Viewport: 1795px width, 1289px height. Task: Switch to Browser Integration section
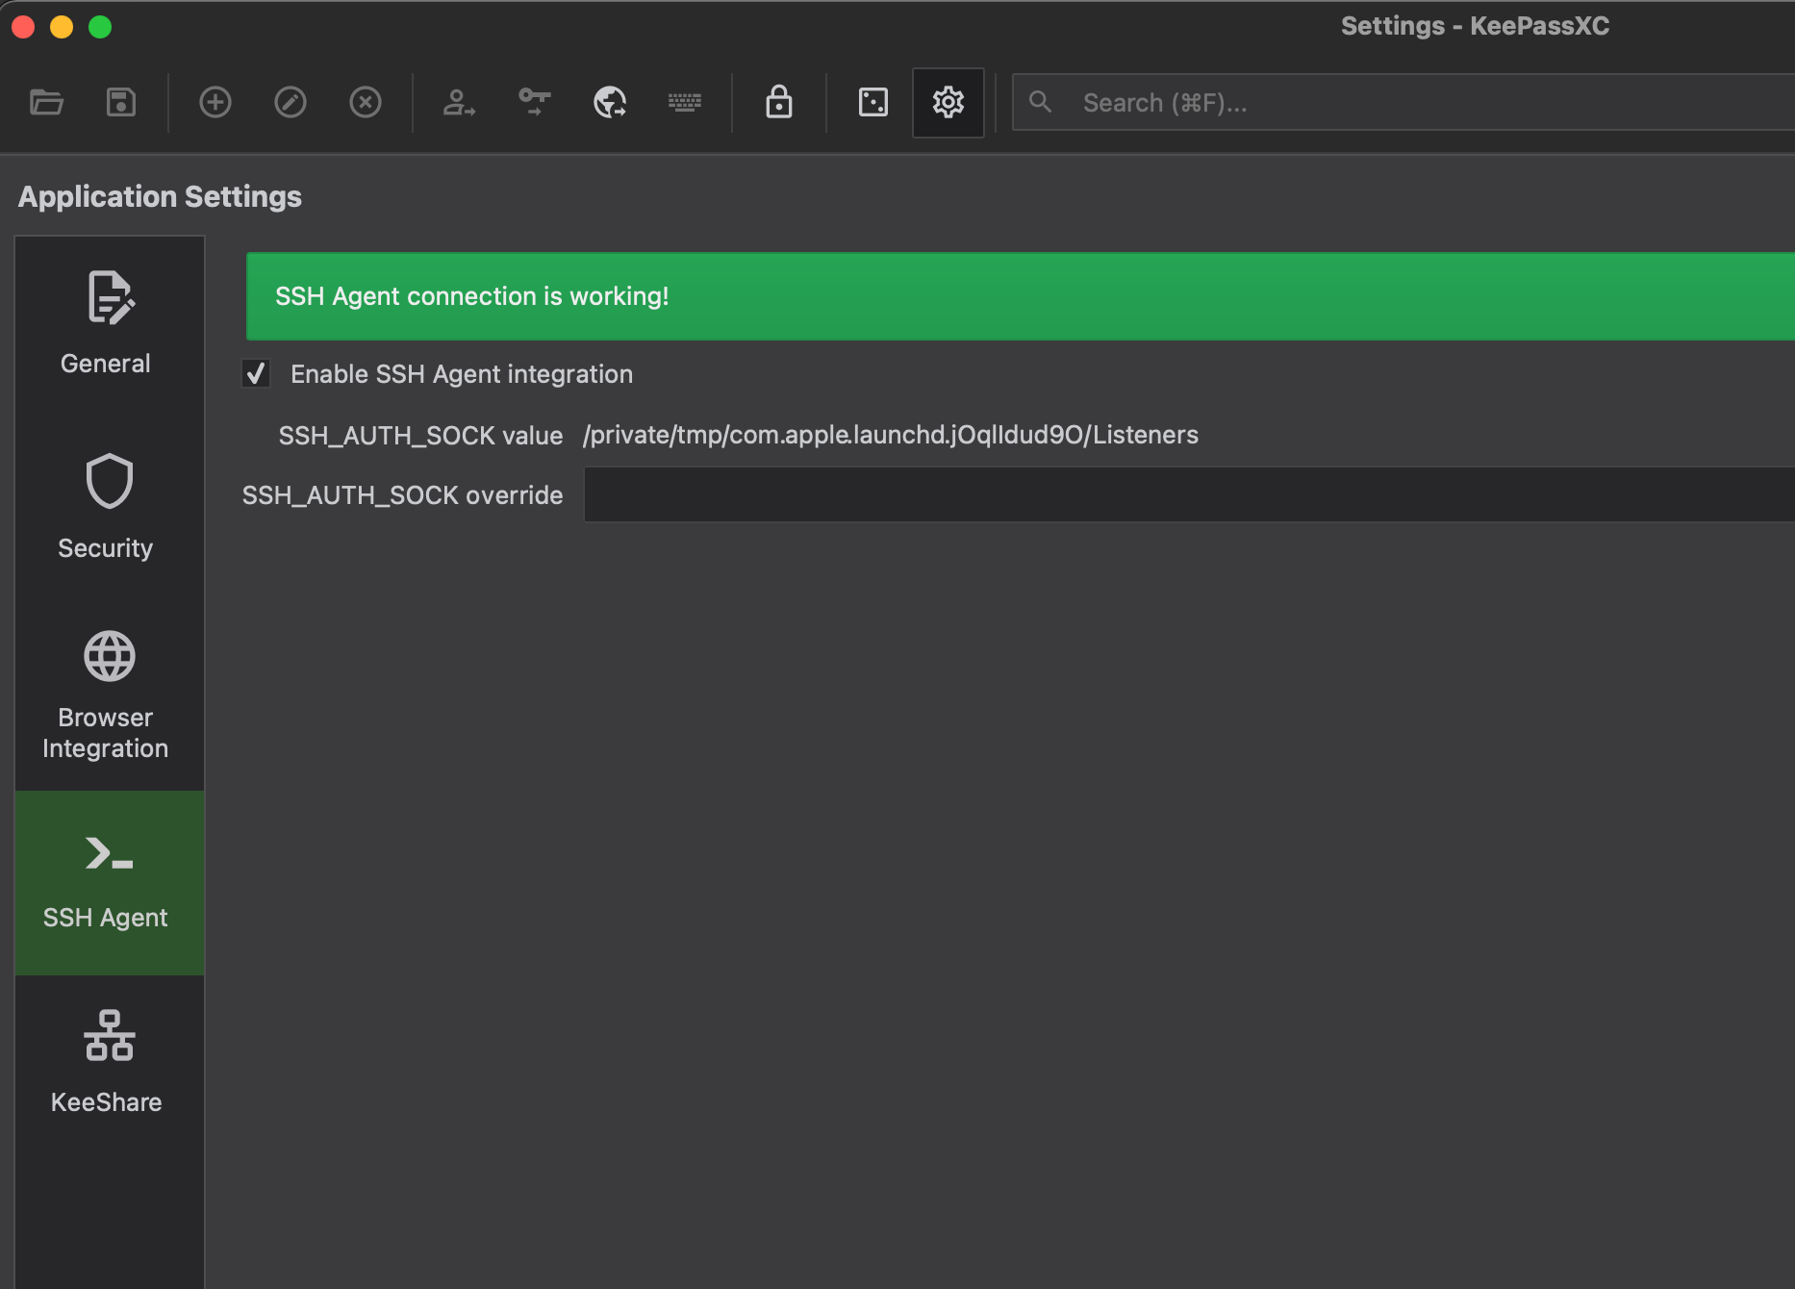109,696
